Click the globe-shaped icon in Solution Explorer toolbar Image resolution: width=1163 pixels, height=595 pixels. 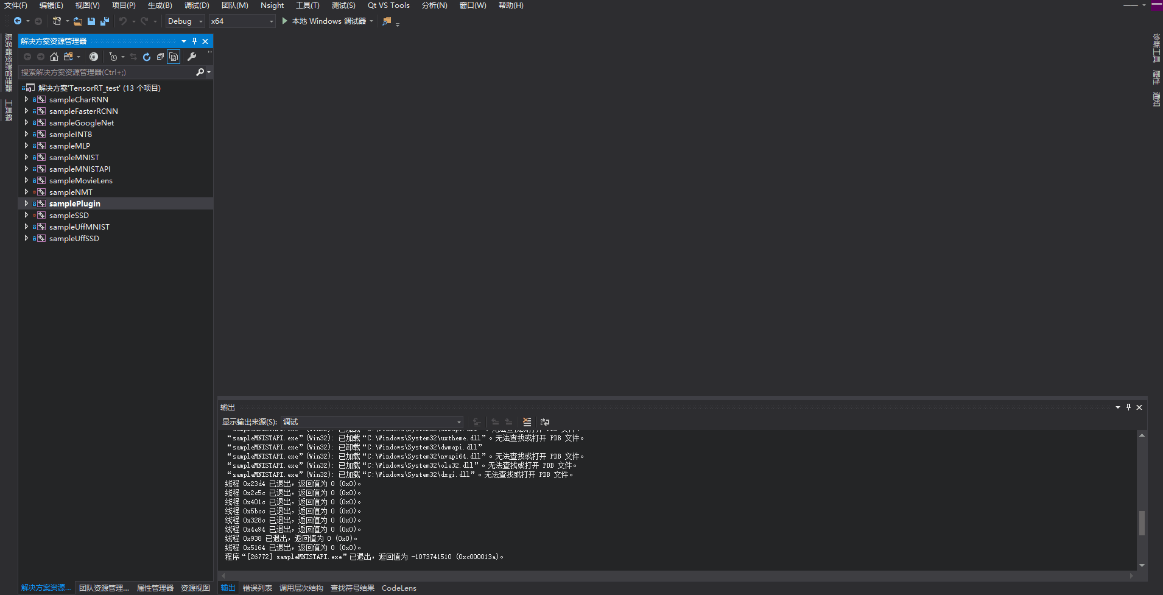94,57
